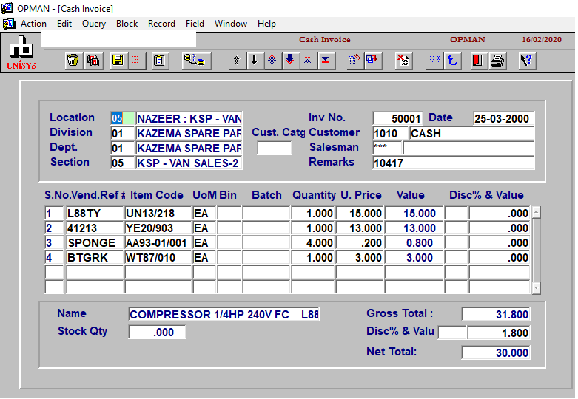Viewport: 578px width, 399px height.
Task: Click the Customer code field 1010
Action: pyautogui.click(x=390, y=133)
